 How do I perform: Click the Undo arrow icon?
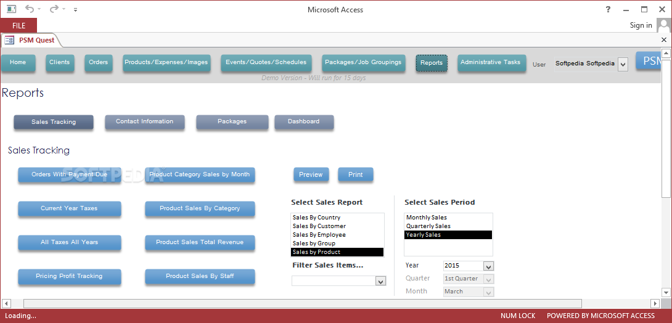30,9
